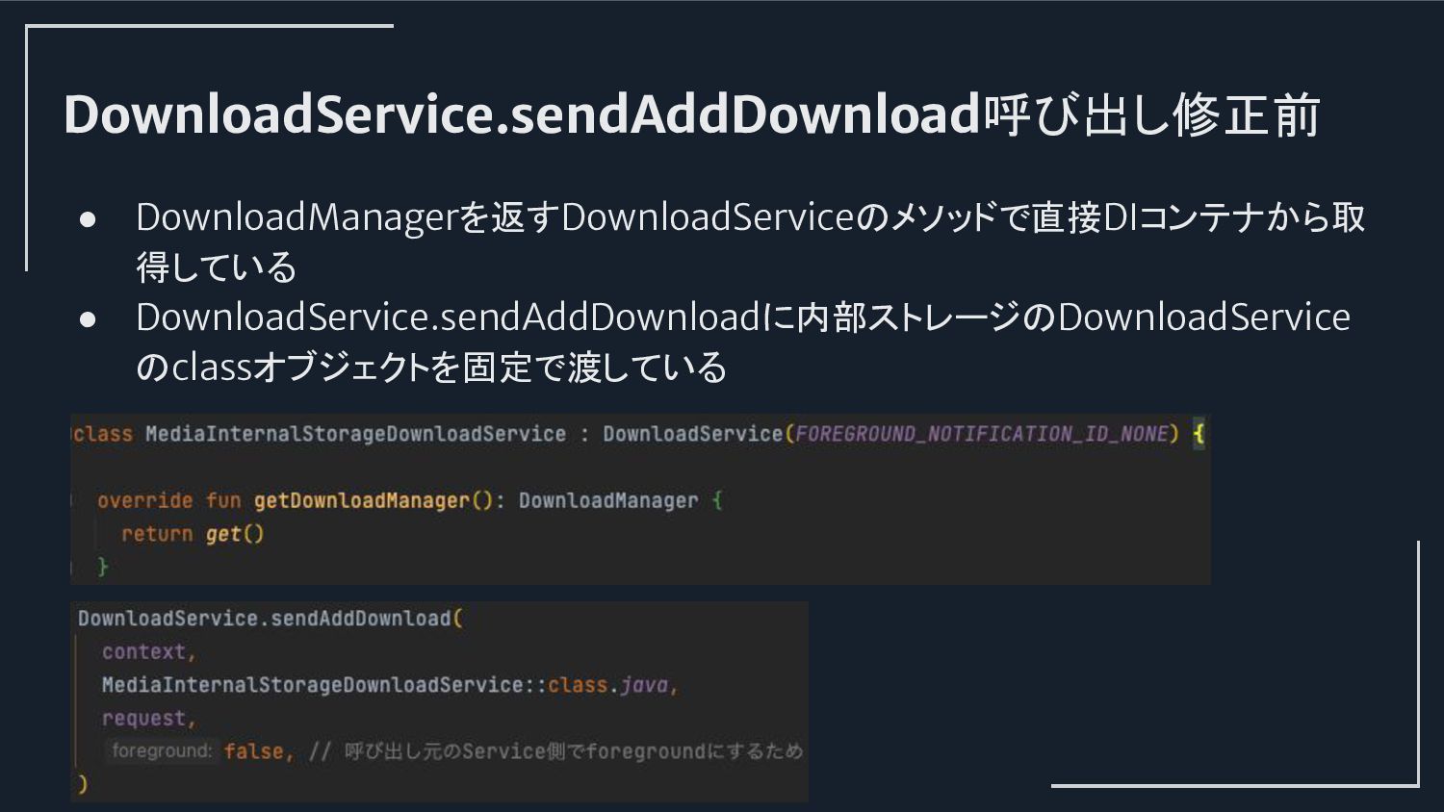Click 'FOREGROUND_NOTIFICATION_ID_NONE' constant in code
This screenshot has height=812, width=1444.
[981, 434]
